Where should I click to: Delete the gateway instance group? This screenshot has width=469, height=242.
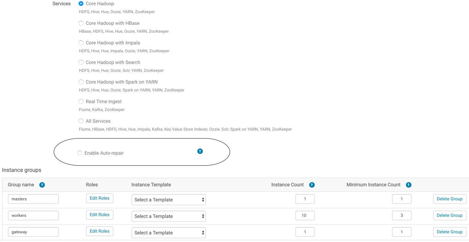click(x=449, y=232)
